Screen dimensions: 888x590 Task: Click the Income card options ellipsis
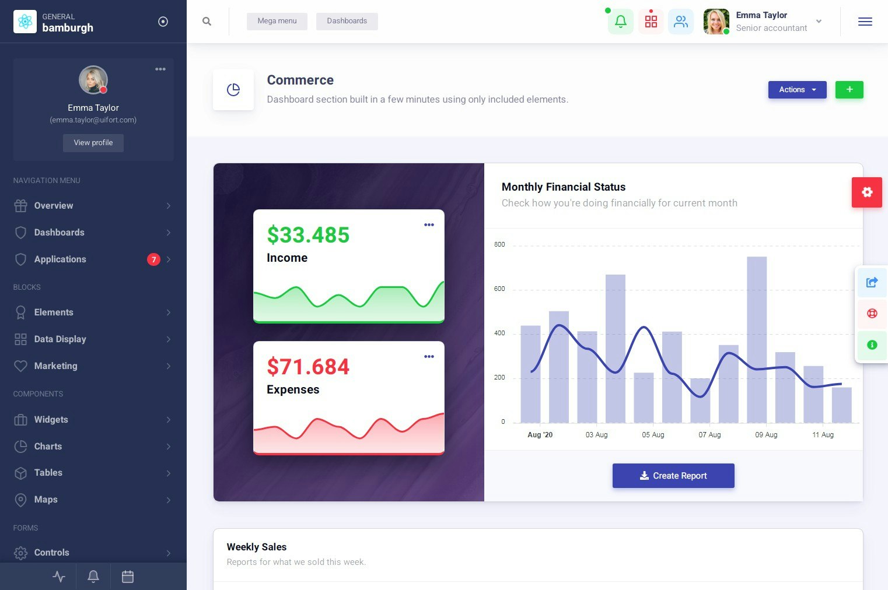(429, 224)
